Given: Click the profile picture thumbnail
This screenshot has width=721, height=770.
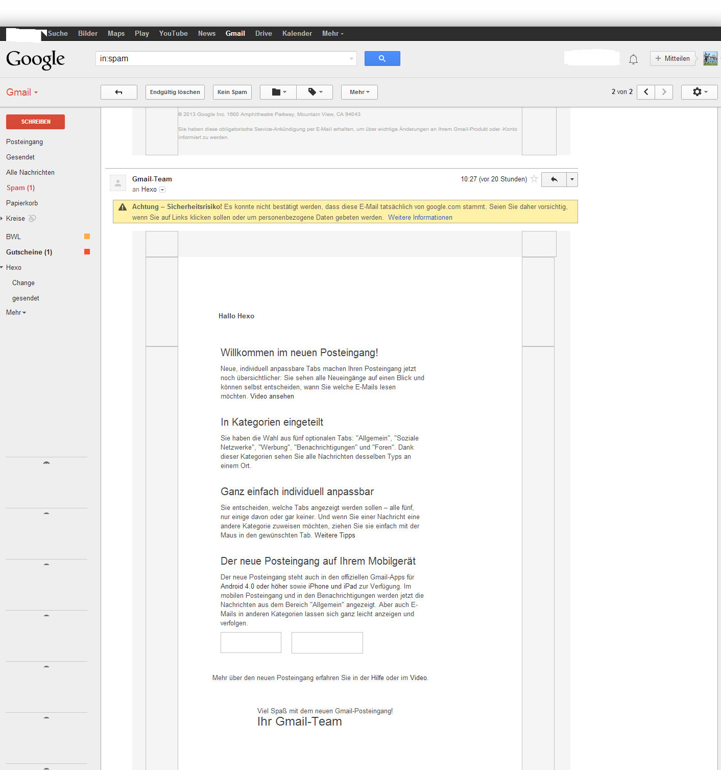Looking at the screenshot, I should [x=710, y=58].
